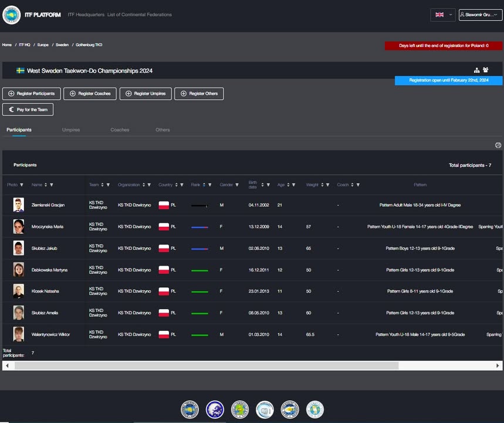The height and width of the screenshot is (423, 504).
Task: Click the team members group icon
Action: [x=486, y=70]
